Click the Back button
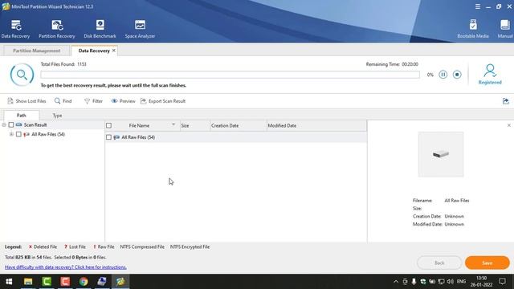Viewport: 514px width, 289px height. (439, 263)
